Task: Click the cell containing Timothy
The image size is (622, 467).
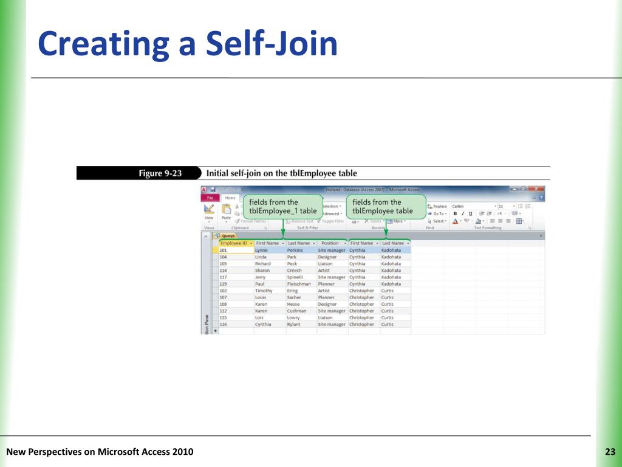Action: pos(270,291)
